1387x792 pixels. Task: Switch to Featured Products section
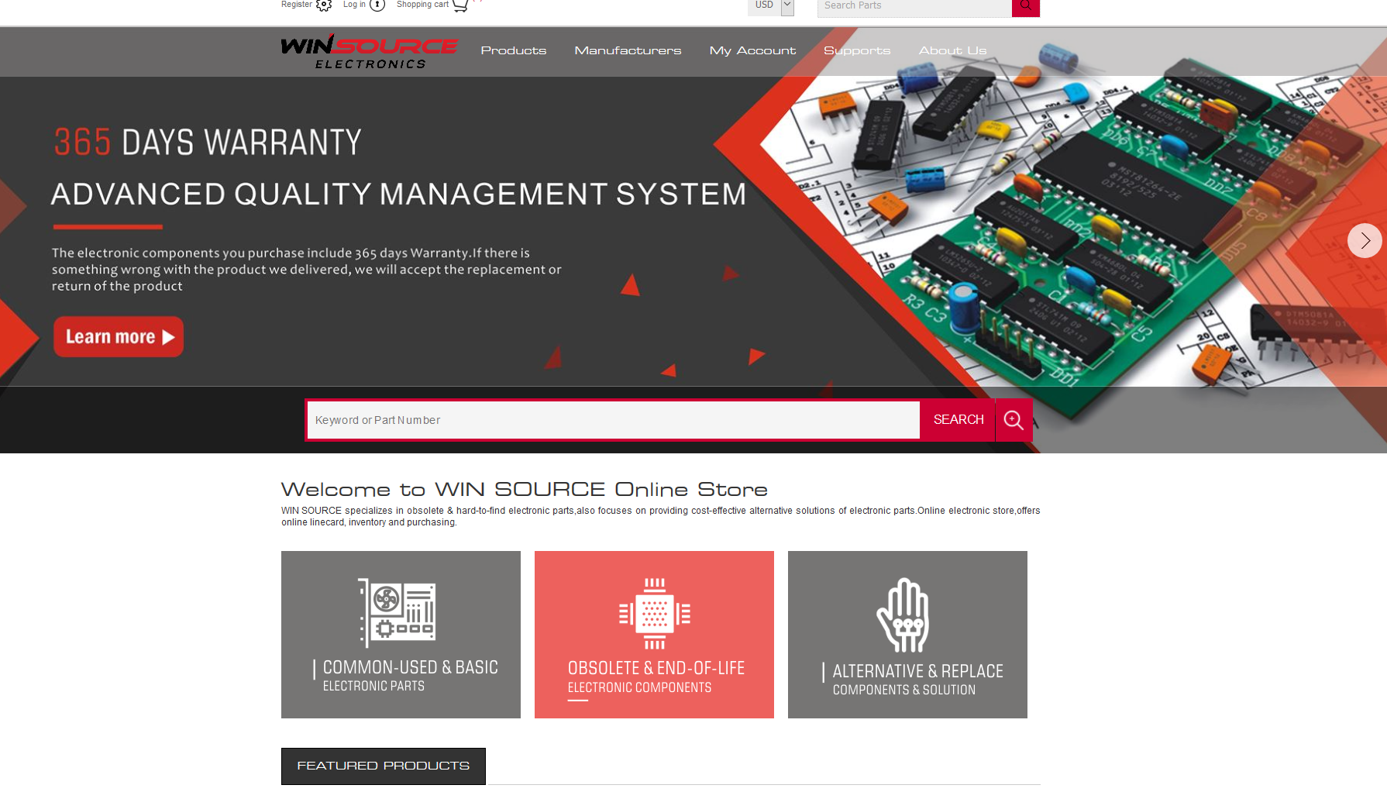point(383,766)
